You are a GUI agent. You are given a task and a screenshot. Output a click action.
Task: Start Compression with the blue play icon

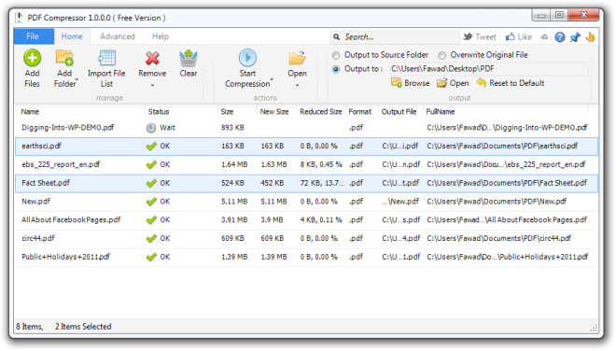(247, 58)
